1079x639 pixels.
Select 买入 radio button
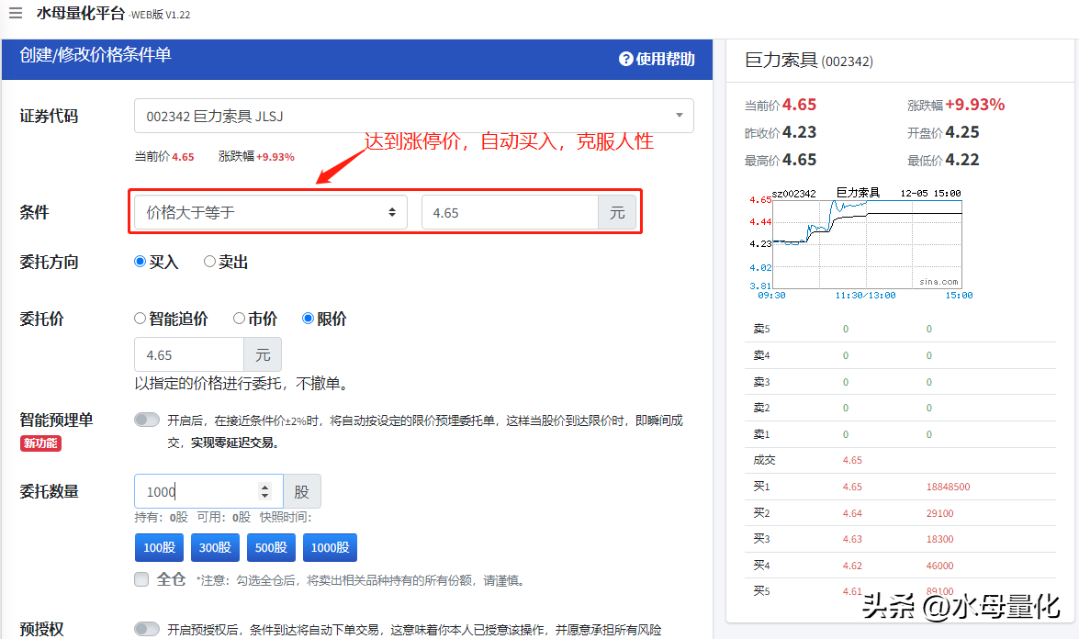pos(140,262)
